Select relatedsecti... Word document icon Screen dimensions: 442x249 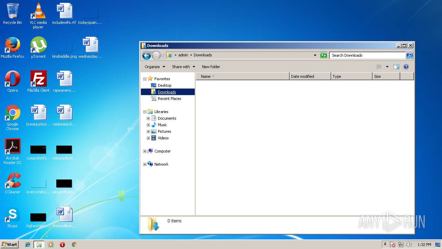64,116
